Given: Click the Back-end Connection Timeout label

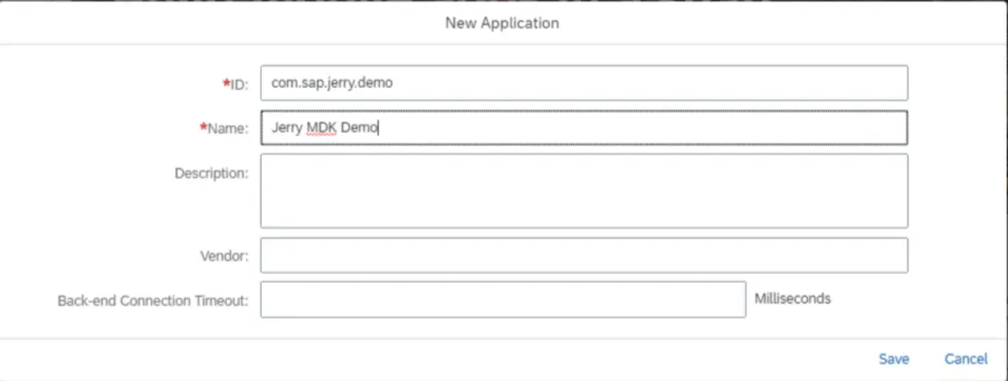Looking at the screenshot, I should point(152,300).
